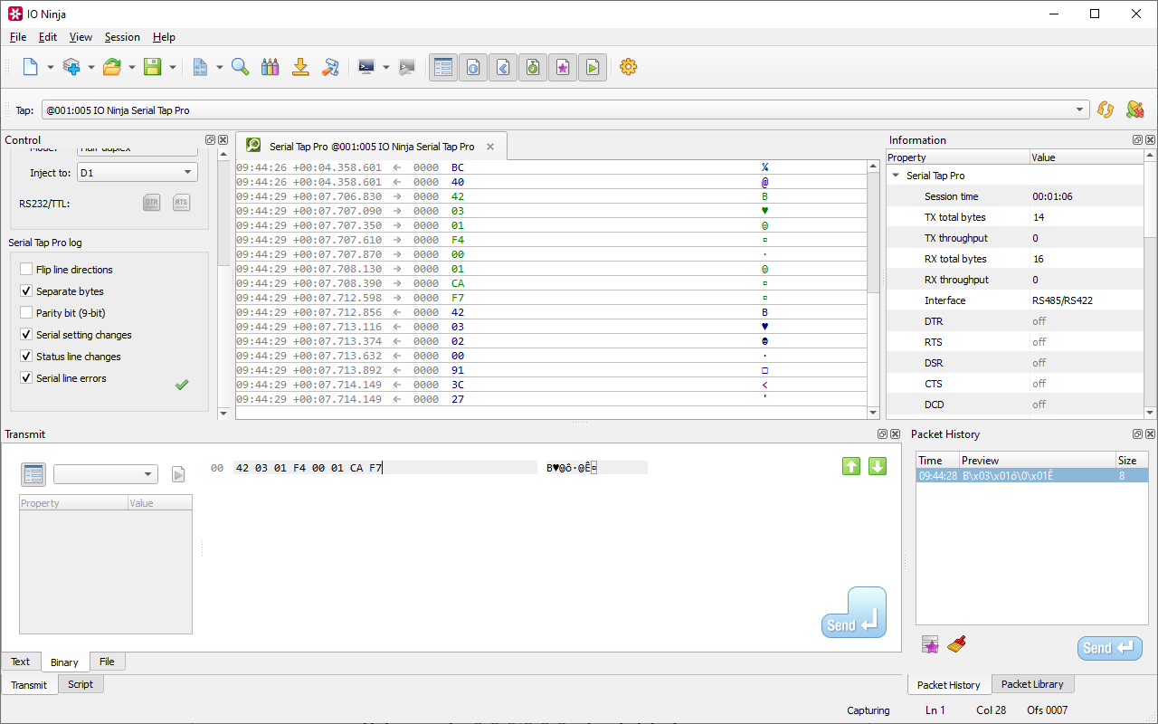
Task: Click the green down arrow in Transmit
Action: coord(878,466)
